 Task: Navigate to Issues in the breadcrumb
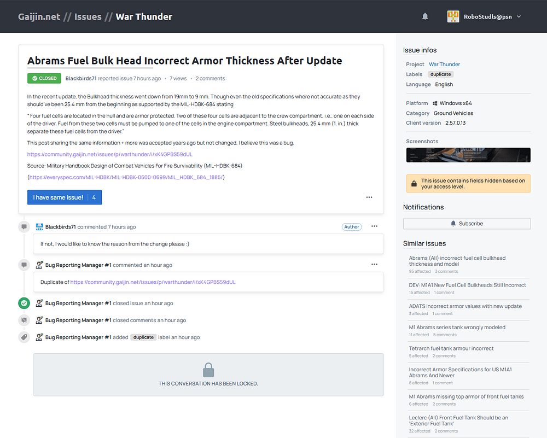pos(88,16)
